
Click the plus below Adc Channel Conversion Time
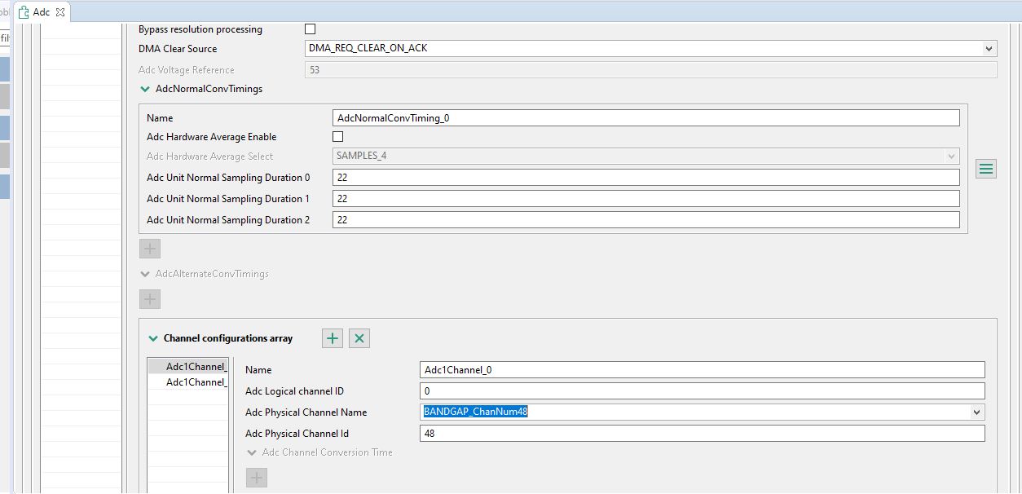tap(256, 477)
